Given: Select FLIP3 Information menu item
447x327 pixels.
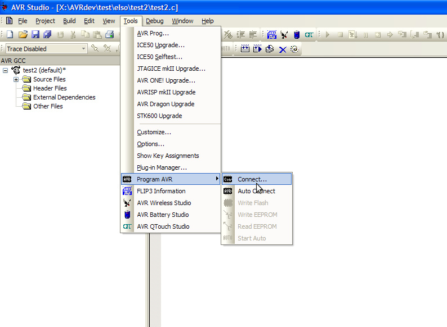Looking at the screenshot, I should (171, 191).
